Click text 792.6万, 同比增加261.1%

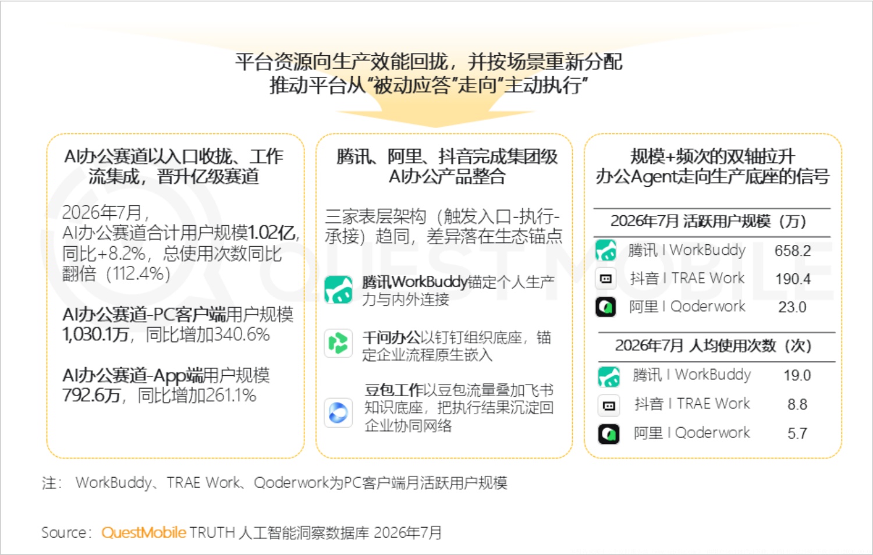click(x=159, y=396)
